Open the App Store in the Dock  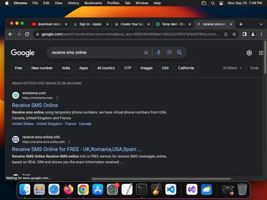coord(98,189)
